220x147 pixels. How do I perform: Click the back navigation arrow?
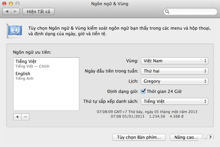click(x=8, y=12)
